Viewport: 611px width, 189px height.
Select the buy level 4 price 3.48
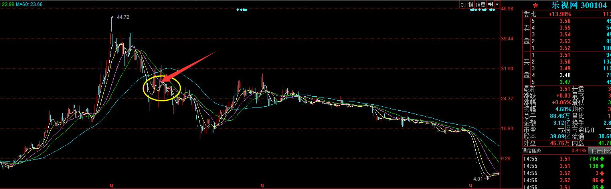[x=565, y=75]
